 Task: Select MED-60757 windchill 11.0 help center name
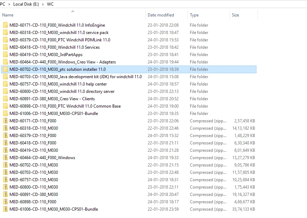click(x=58, y=84)
